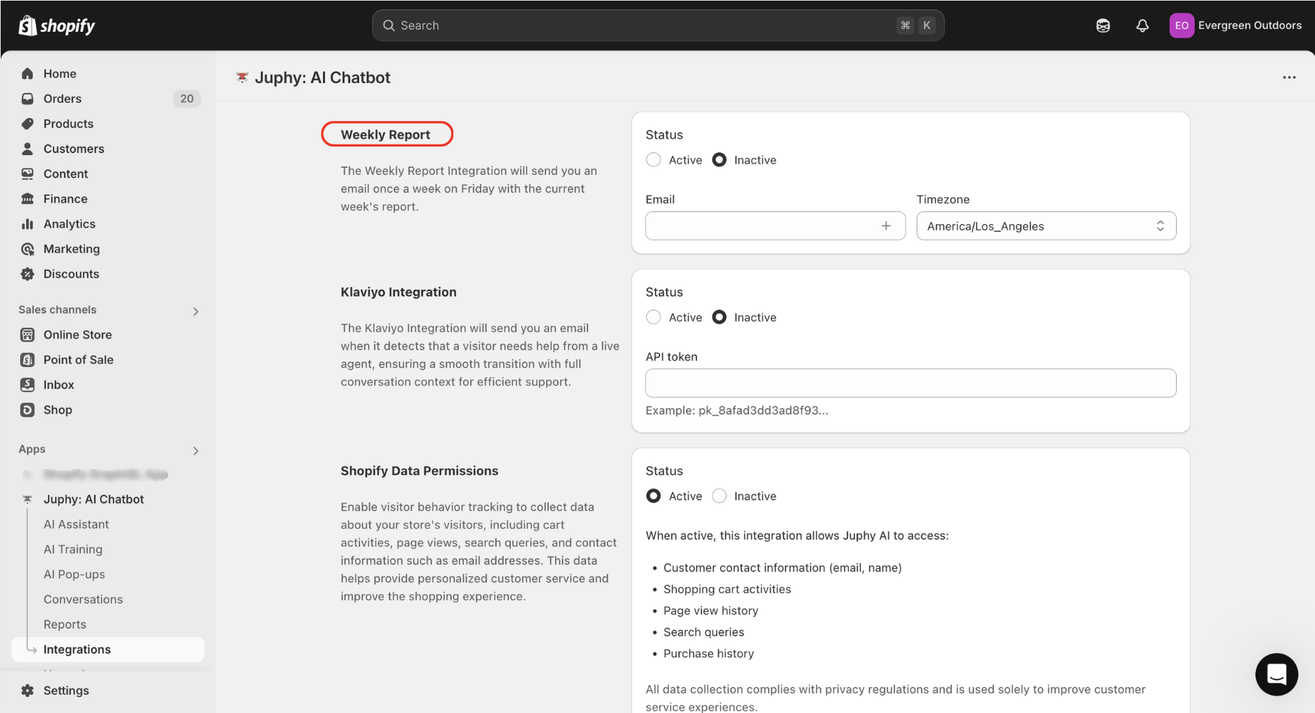The width and height of the screenshot is (1315, 713).
Task: Go to Juphy: AI Chatbot app
Action: pyautogui.click(x=94, y=499)
